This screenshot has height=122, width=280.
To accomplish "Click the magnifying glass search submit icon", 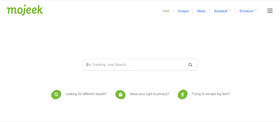I will point(190,65).
